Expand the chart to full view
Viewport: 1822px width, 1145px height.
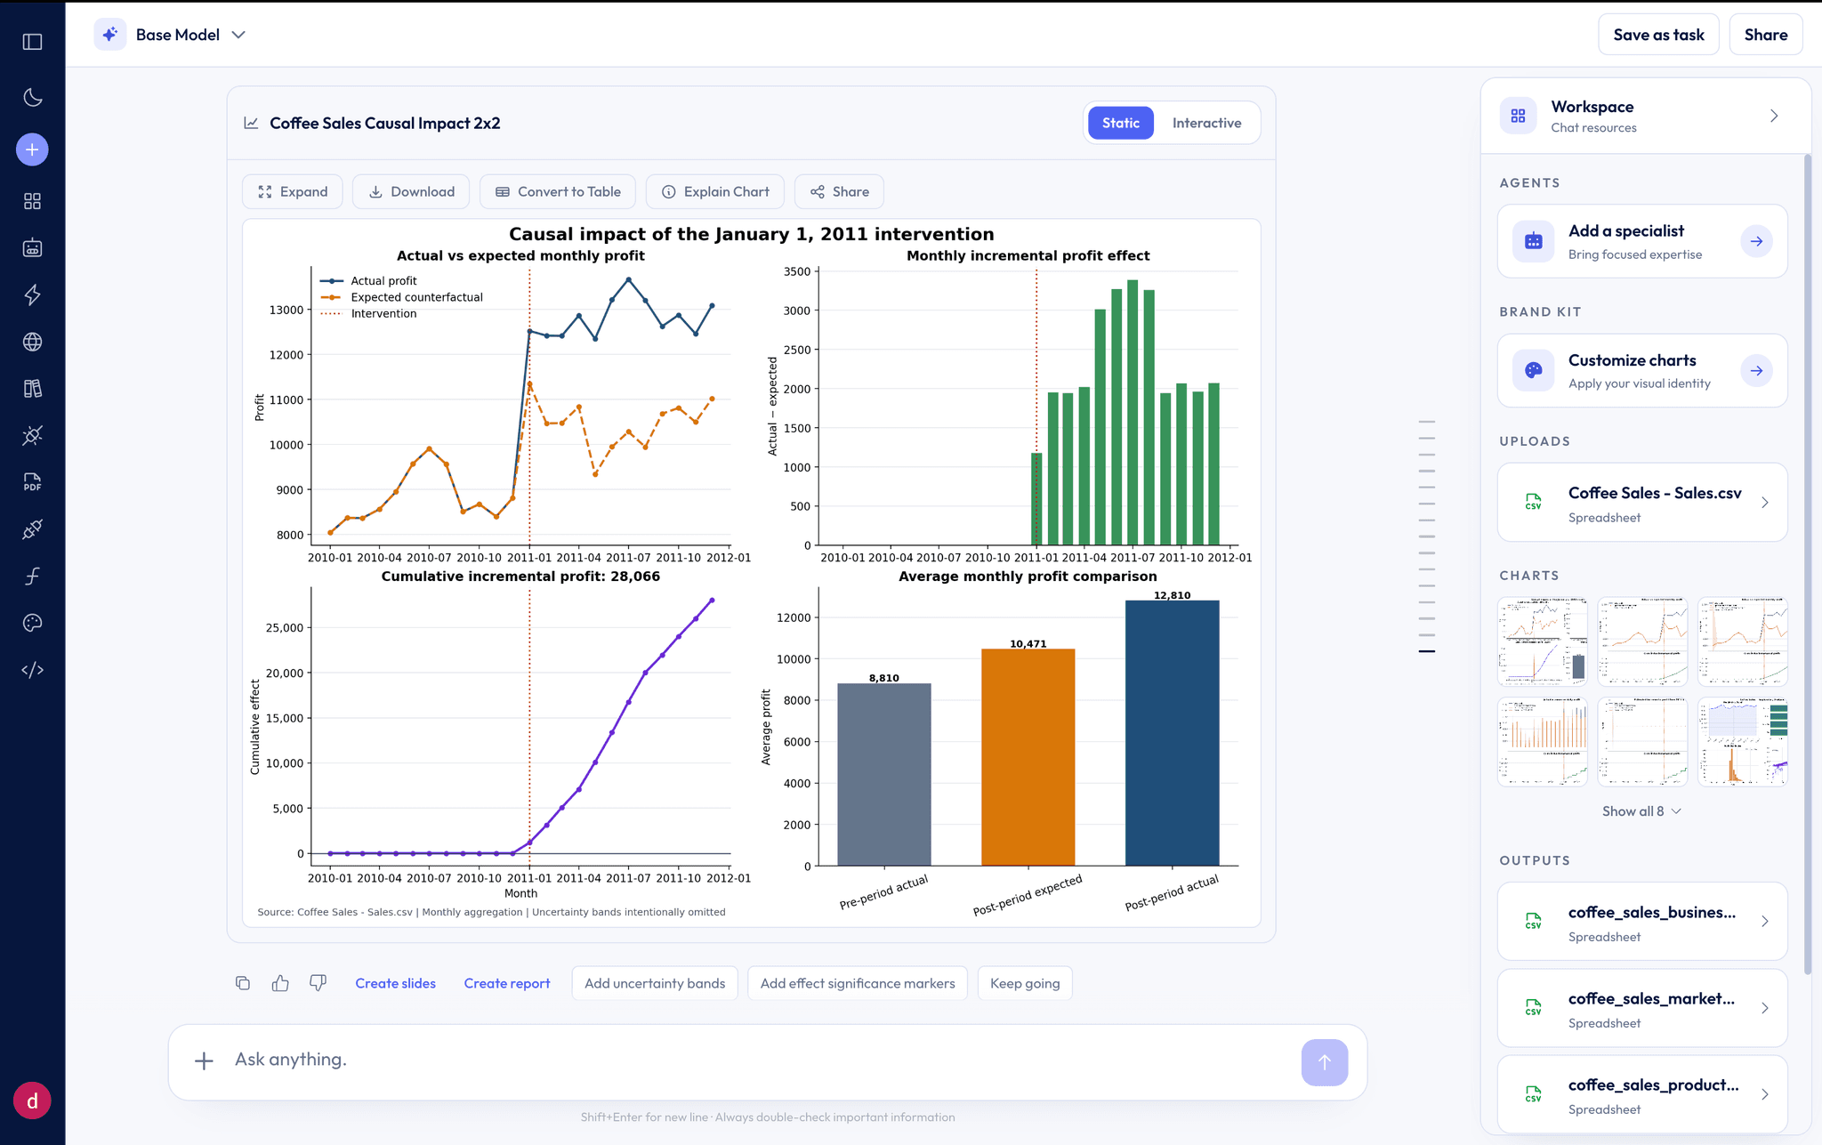[293, 191]
